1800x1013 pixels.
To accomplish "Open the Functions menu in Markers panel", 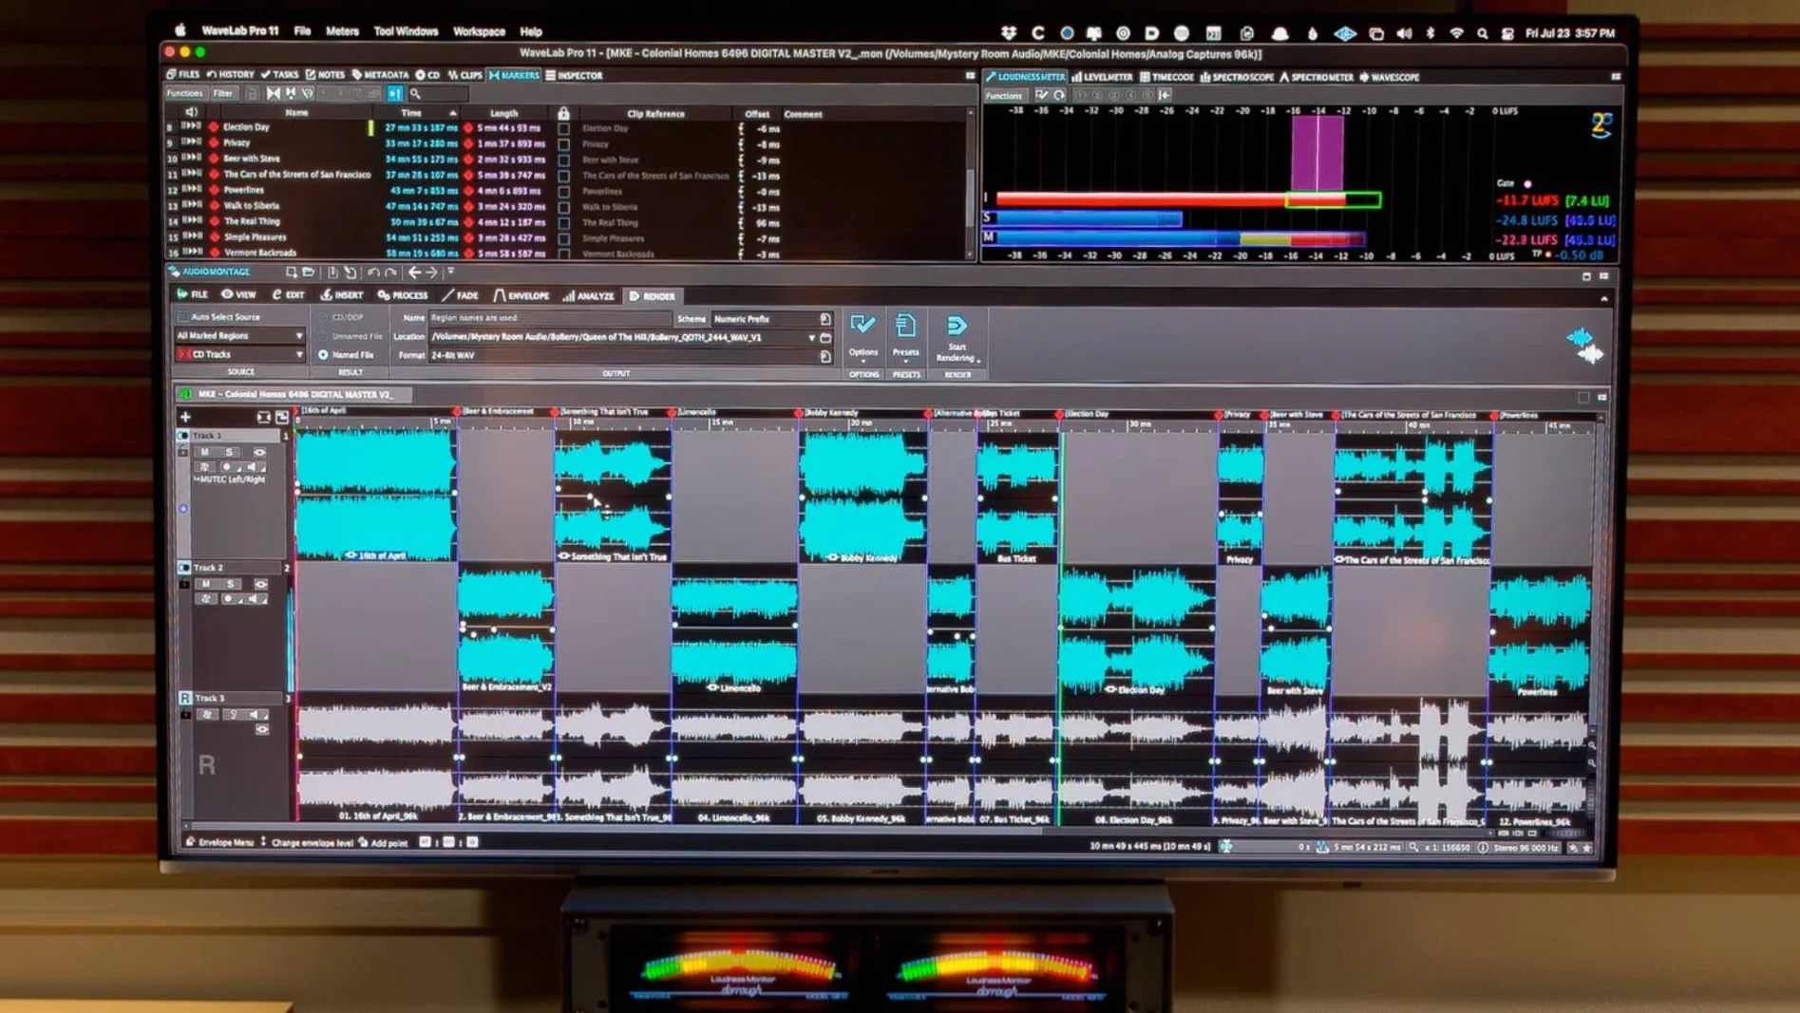I will tap(185, 93).
